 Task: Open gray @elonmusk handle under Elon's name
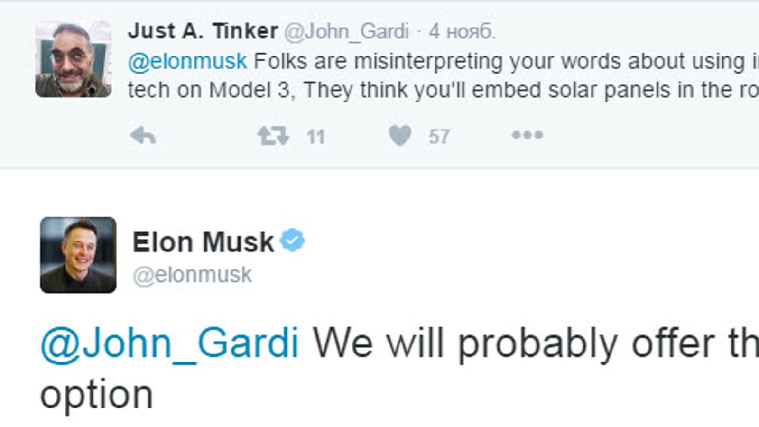(x=192, y=275)
